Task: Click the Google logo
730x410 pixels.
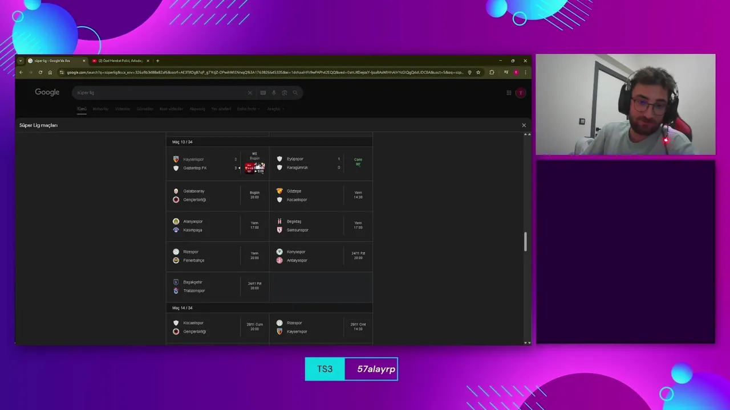Action: [47, 92]
